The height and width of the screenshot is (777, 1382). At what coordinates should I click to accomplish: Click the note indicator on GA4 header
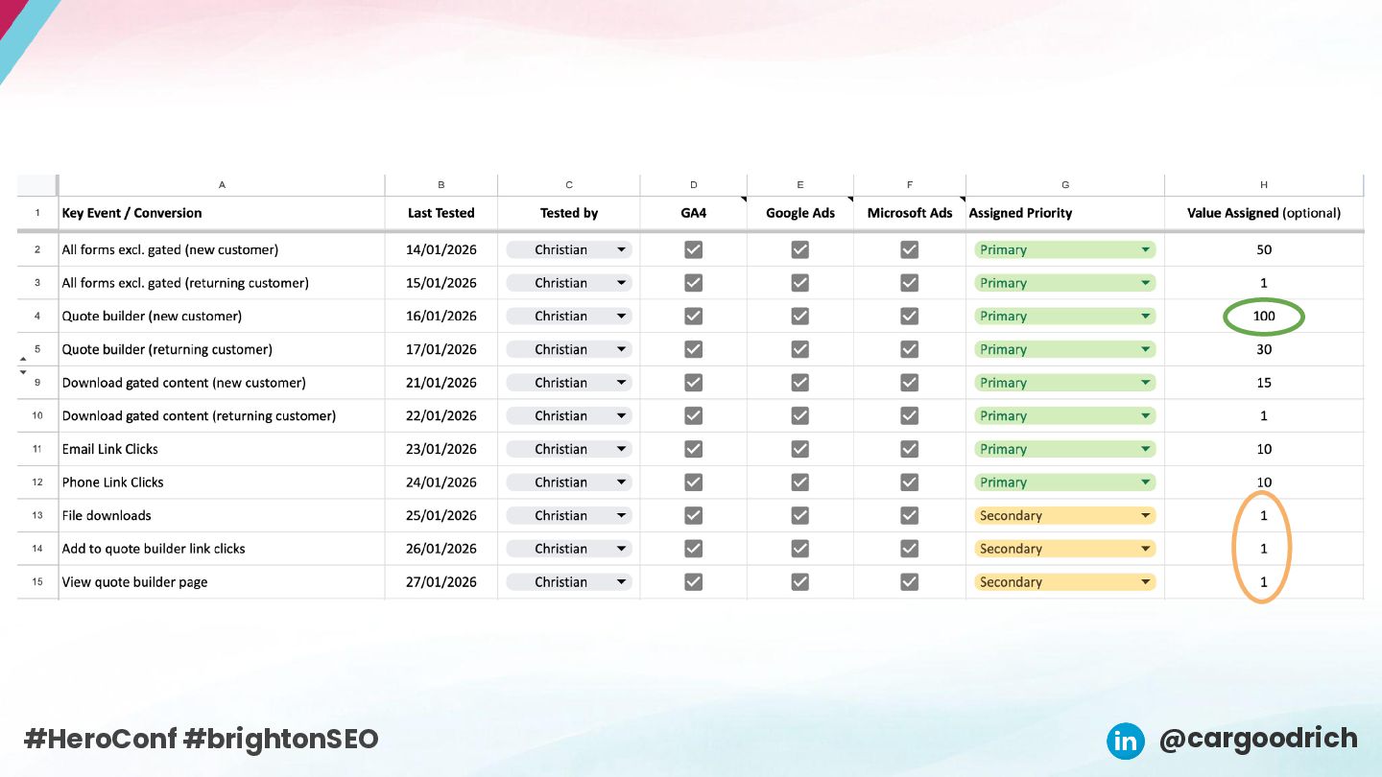(x=743, y=200)
